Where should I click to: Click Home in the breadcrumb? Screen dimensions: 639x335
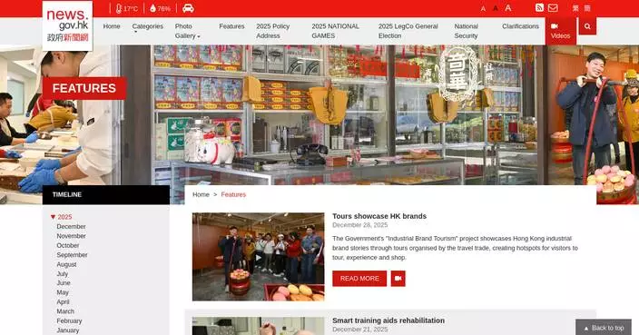click(201, 195)
